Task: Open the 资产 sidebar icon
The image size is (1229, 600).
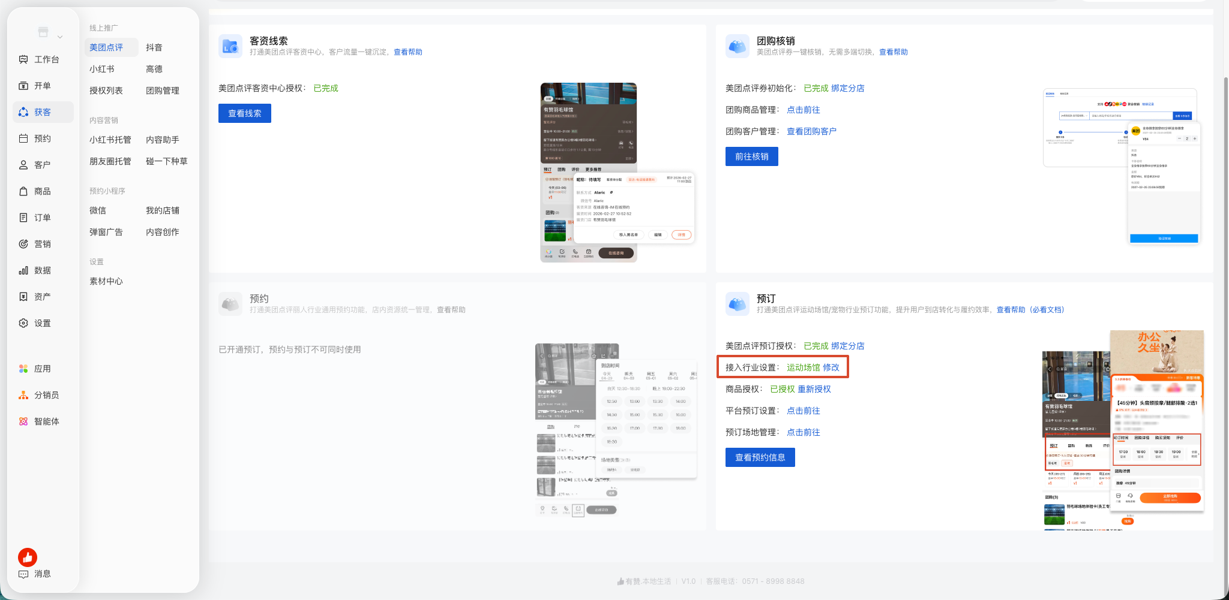Action: click(23, 297)
